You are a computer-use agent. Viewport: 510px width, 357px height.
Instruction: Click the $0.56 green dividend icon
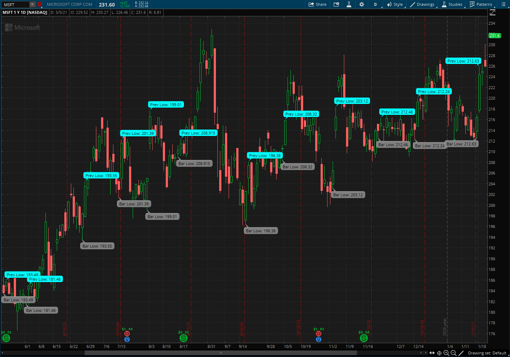click(x=364, y=338)
